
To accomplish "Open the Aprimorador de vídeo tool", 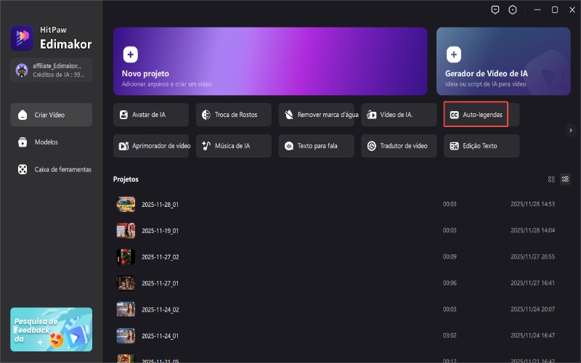I will pyautogui.click(x=151, y=146).
